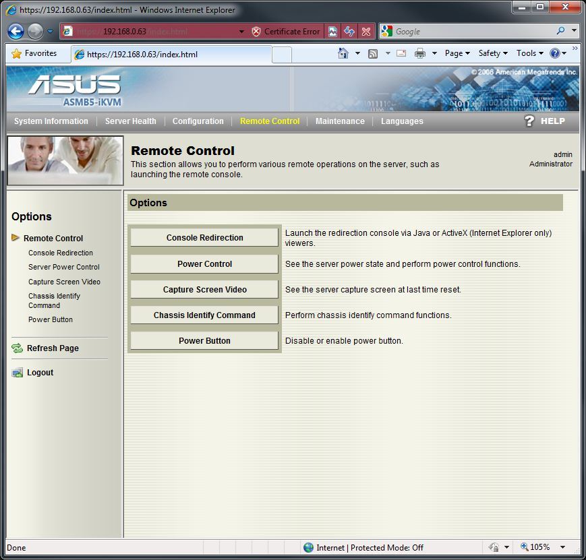Open the Home page icon

click(343, 53)
